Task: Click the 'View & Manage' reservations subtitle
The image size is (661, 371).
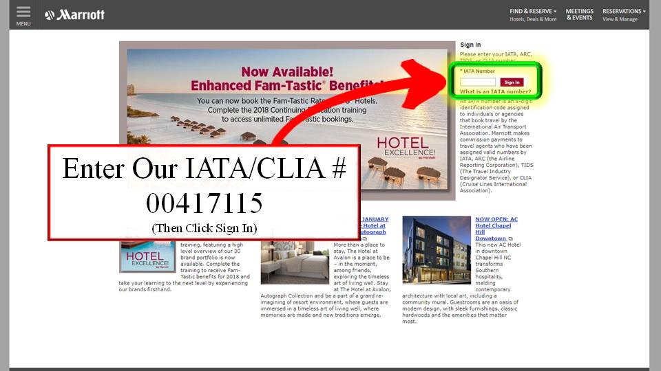Action: (x=620, y=19)
